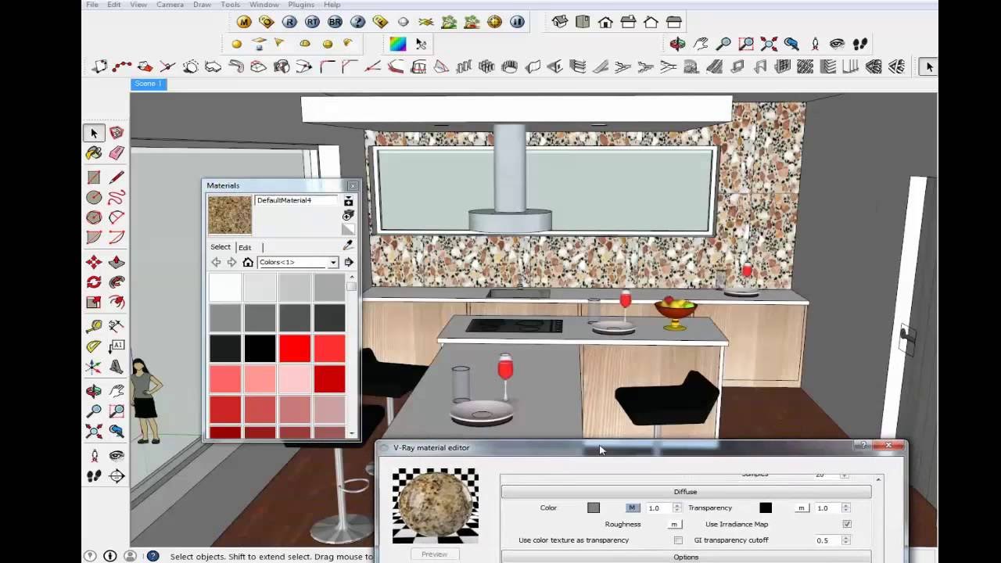1001x563 pixels.
Task: Select the Scale tool
Action: pyautogui.click(x=94, y=303)
